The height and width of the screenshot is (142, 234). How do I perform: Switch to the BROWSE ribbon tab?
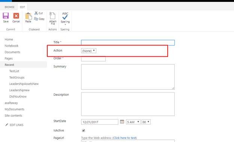point(9,7)
